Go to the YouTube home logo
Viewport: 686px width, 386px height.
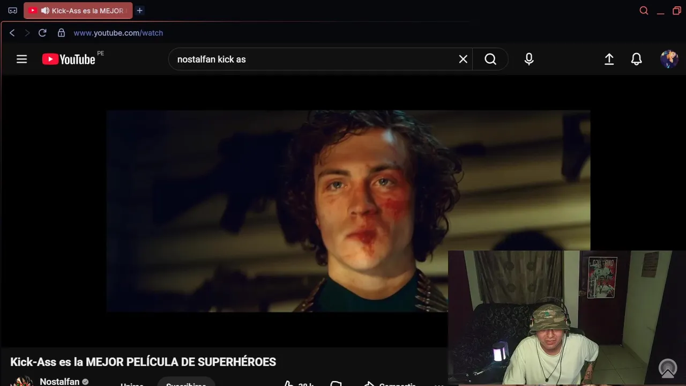(x=69, y=59)
